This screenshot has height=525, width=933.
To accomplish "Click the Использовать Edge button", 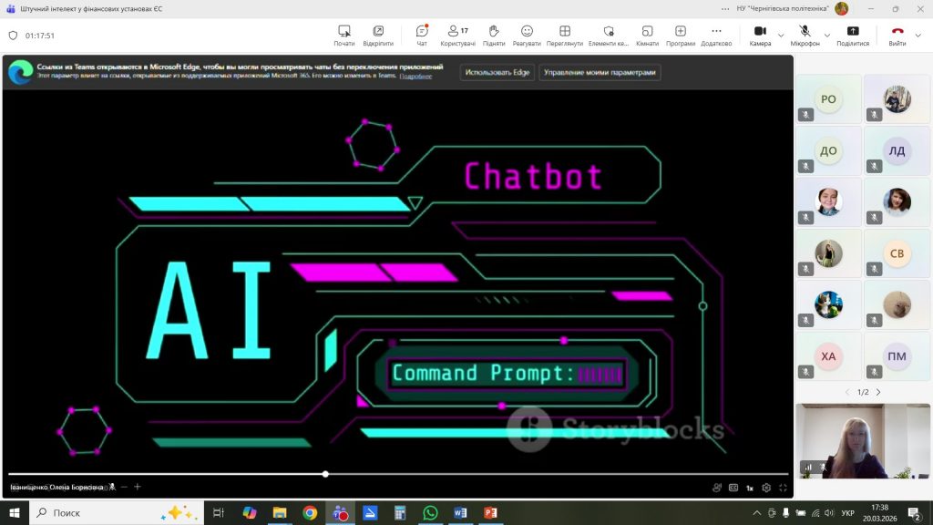I will click(x=497, y=72).
